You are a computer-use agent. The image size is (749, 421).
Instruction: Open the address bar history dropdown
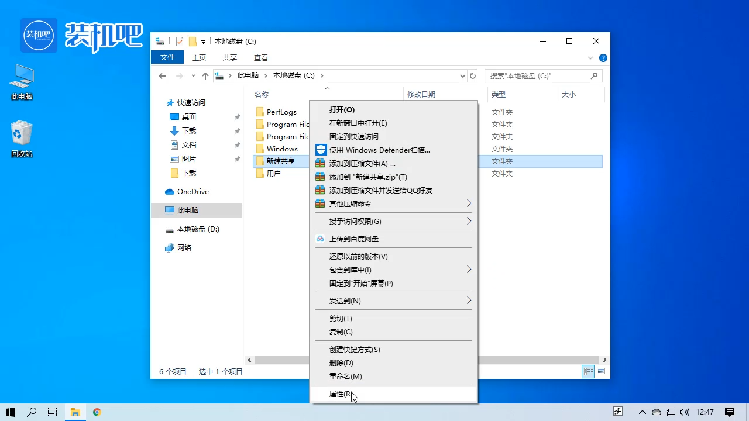[462, 75]
